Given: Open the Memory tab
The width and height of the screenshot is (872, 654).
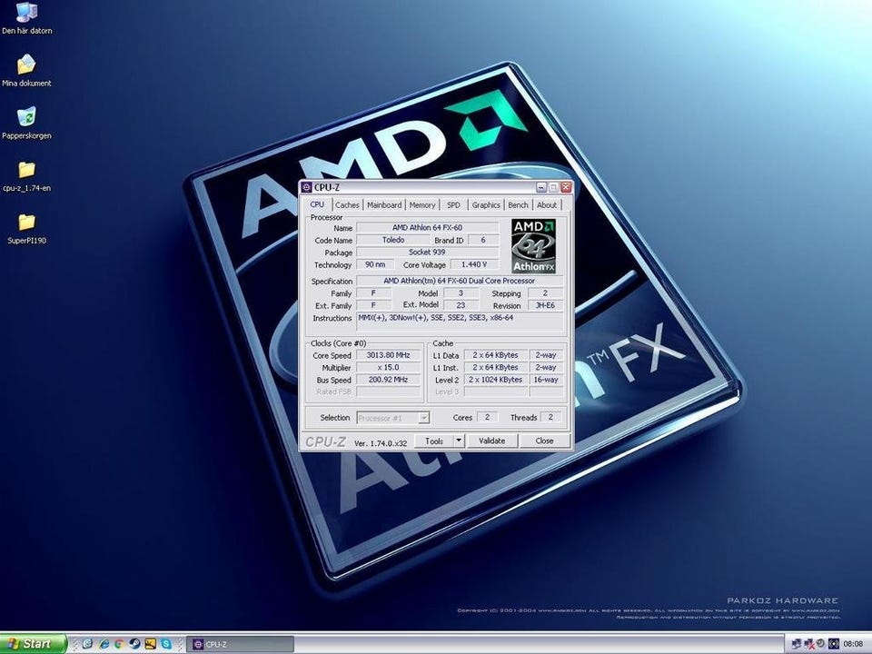Looking at the screenshot, I should 421,205.
